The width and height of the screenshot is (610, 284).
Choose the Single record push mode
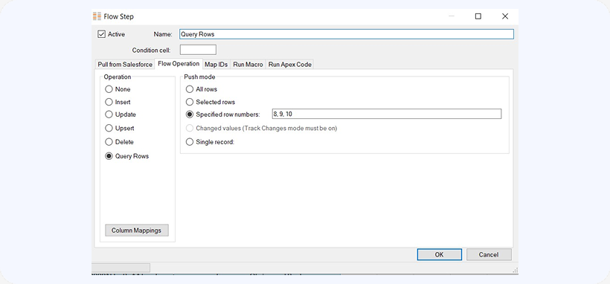click(x=190, y=142)
